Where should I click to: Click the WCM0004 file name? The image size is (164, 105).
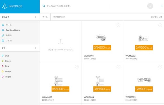click(89, 97)
